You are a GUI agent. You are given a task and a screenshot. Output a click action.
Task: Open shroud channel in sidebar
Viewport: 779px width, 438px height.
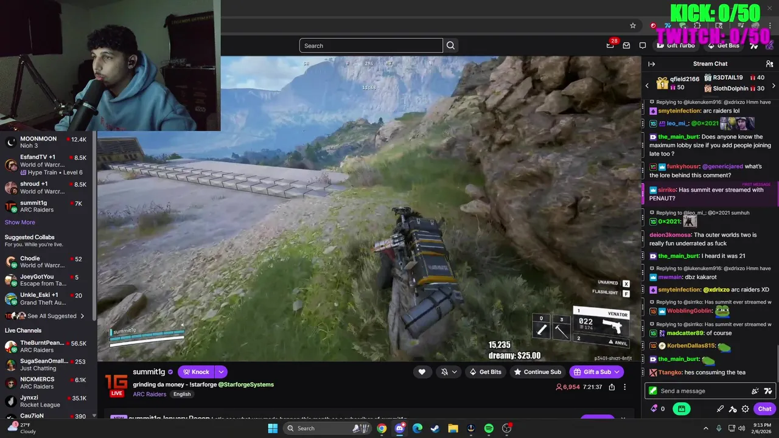[x=47, y=187]
